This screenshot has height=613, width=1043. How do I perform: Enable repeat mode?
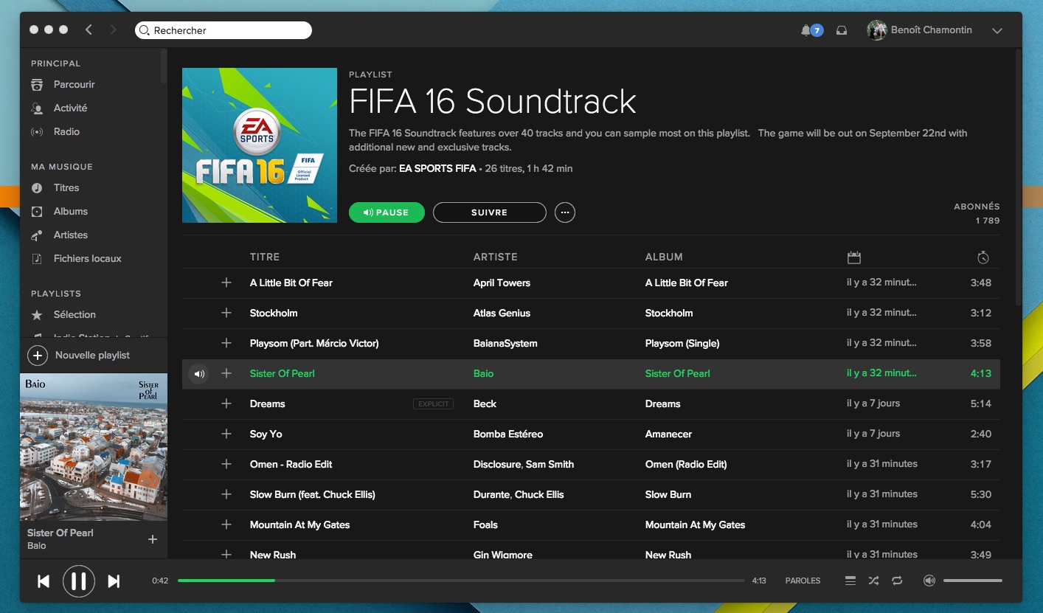click(897, 581)
